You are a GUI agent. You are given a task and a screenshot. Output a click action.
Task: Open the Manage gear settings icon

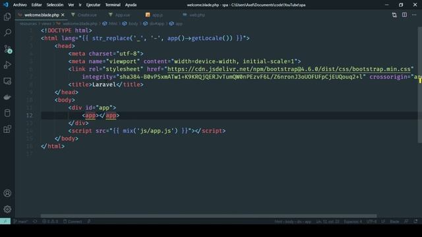pos(7,209)
